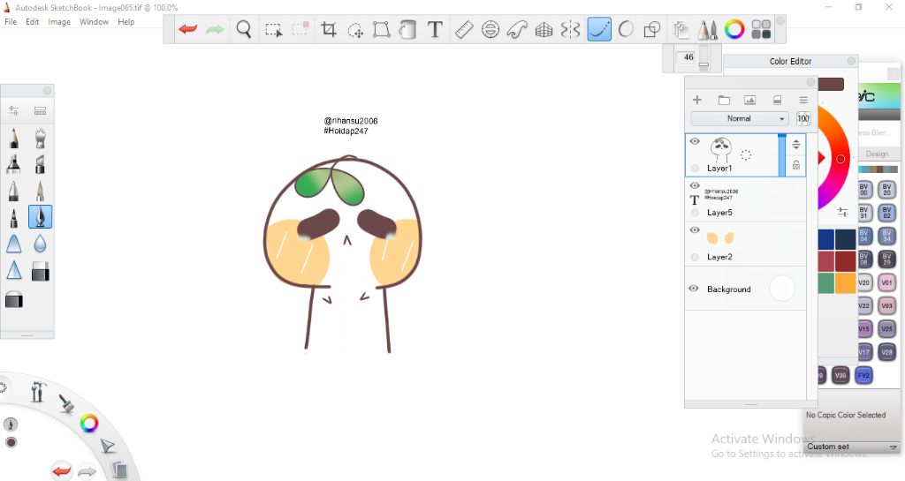Open lagoon tools hammer icon

[38, 391]
